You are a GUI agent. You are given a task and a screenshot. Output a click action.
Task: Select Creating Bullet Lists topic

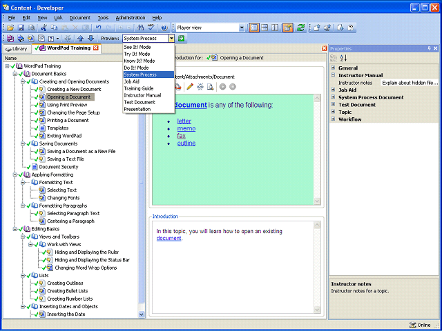click(68, 291)
